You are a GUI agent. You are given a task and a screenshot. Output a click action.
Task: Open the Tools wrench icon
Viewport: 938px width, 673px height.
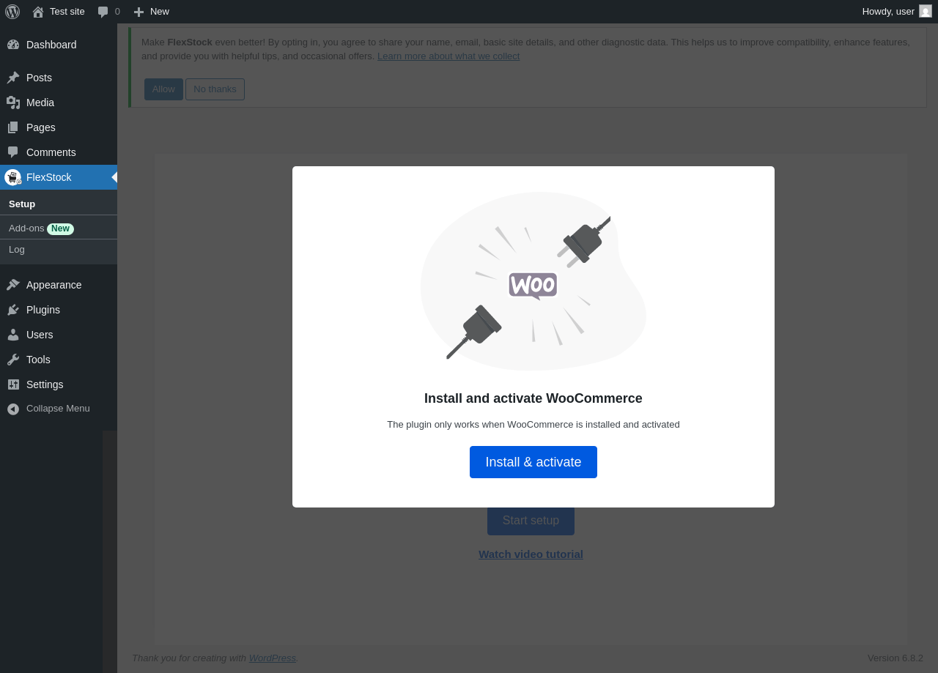pyautogui.click(x=13, y=360)
